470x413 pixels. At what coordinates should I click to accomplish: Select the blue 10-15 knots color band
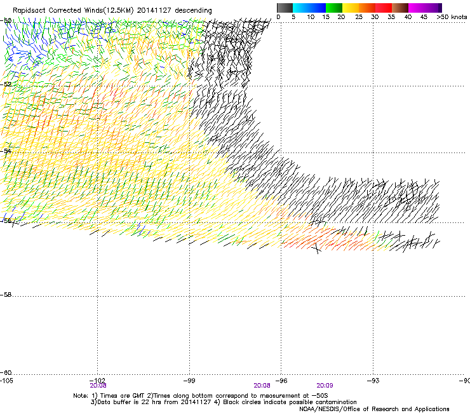pos(318,8)
